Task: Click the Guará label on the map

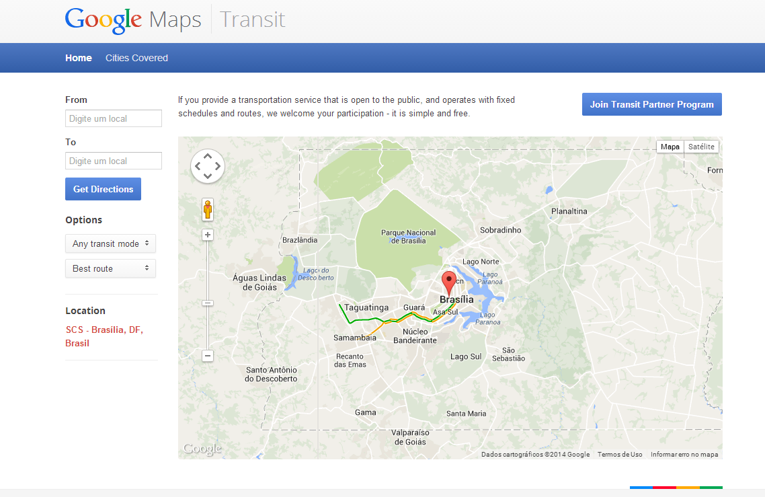Action: tap(414, 307)
